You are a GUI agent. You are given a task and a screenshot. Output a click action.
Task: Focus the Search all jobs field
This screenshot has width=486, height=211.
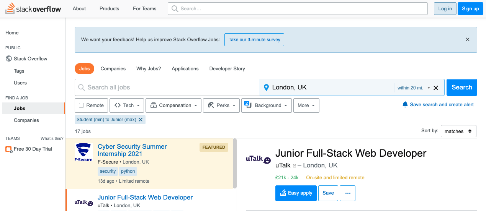click(x=167, y=87)
